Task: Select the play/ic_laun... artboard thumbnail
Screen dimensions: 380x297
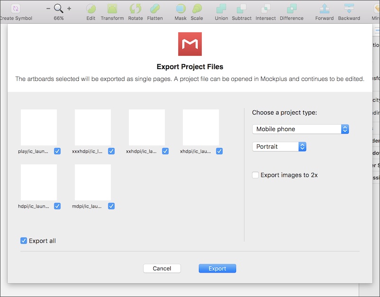Action: pyautogui.click(x=39, y=127)
